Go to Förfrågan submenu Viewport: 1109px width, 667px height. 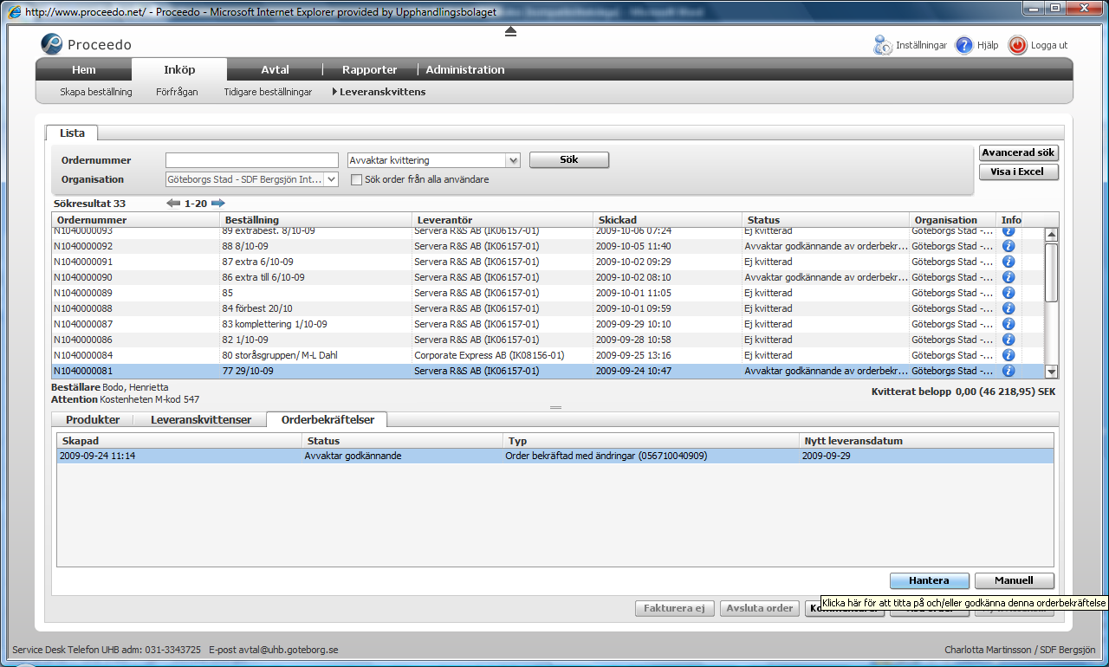tap(177, 92)
